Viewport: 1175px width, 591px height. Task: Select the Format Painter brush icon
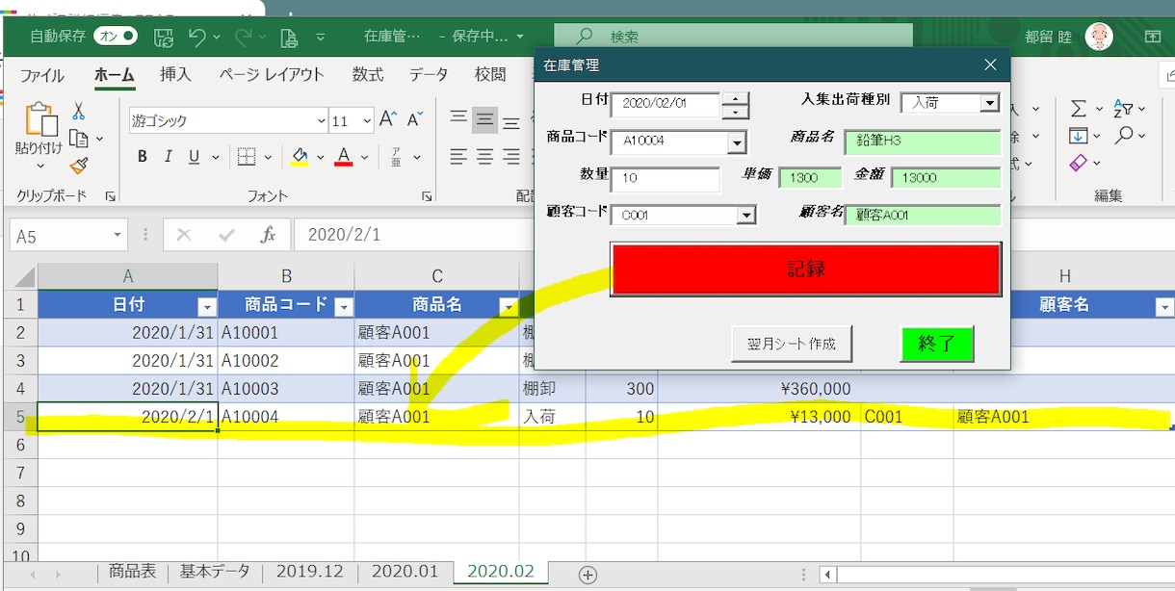[79, 167]
